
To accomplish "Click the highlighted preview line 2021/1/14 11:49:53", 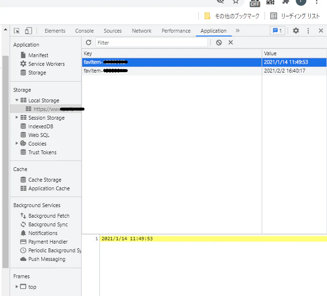I will [x=213, y=239].
